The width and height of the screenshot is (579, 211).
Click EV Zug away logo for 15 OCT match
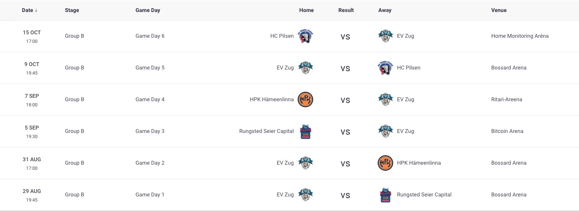click(385, 36)
